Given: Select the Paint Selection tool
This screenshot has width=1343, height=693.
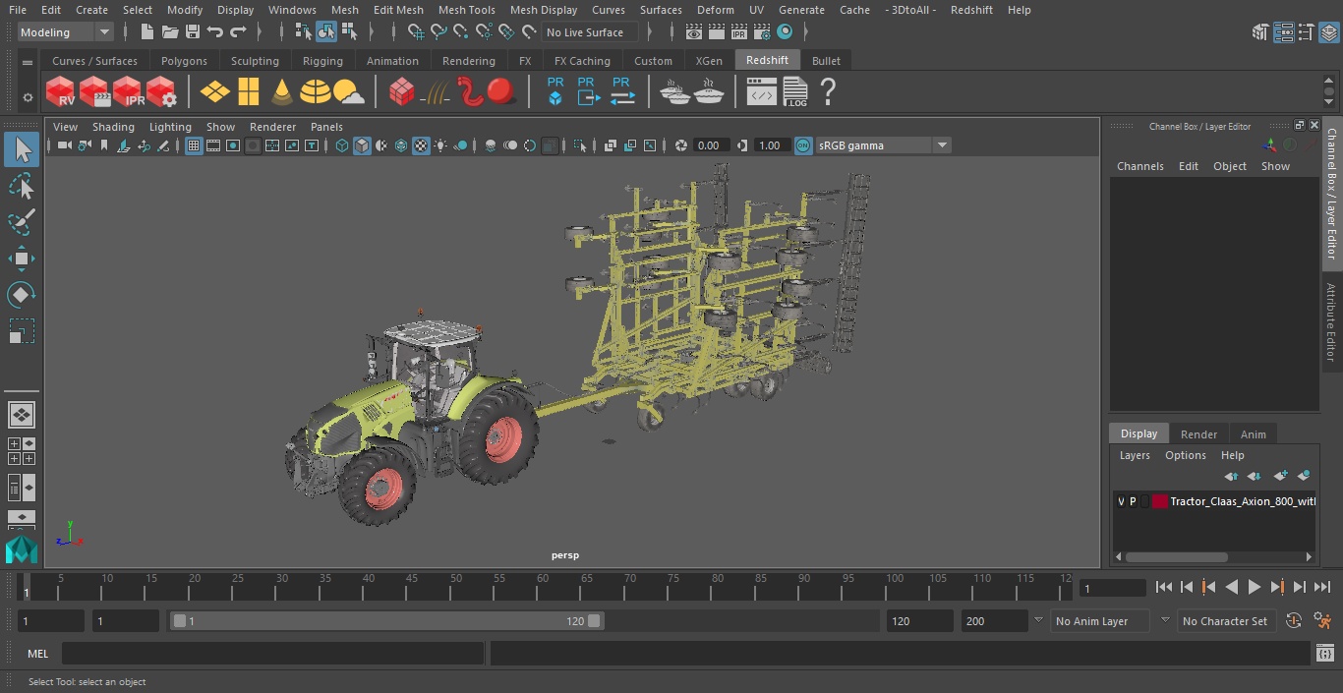Looking at the screenshot, I should (22, 222).
